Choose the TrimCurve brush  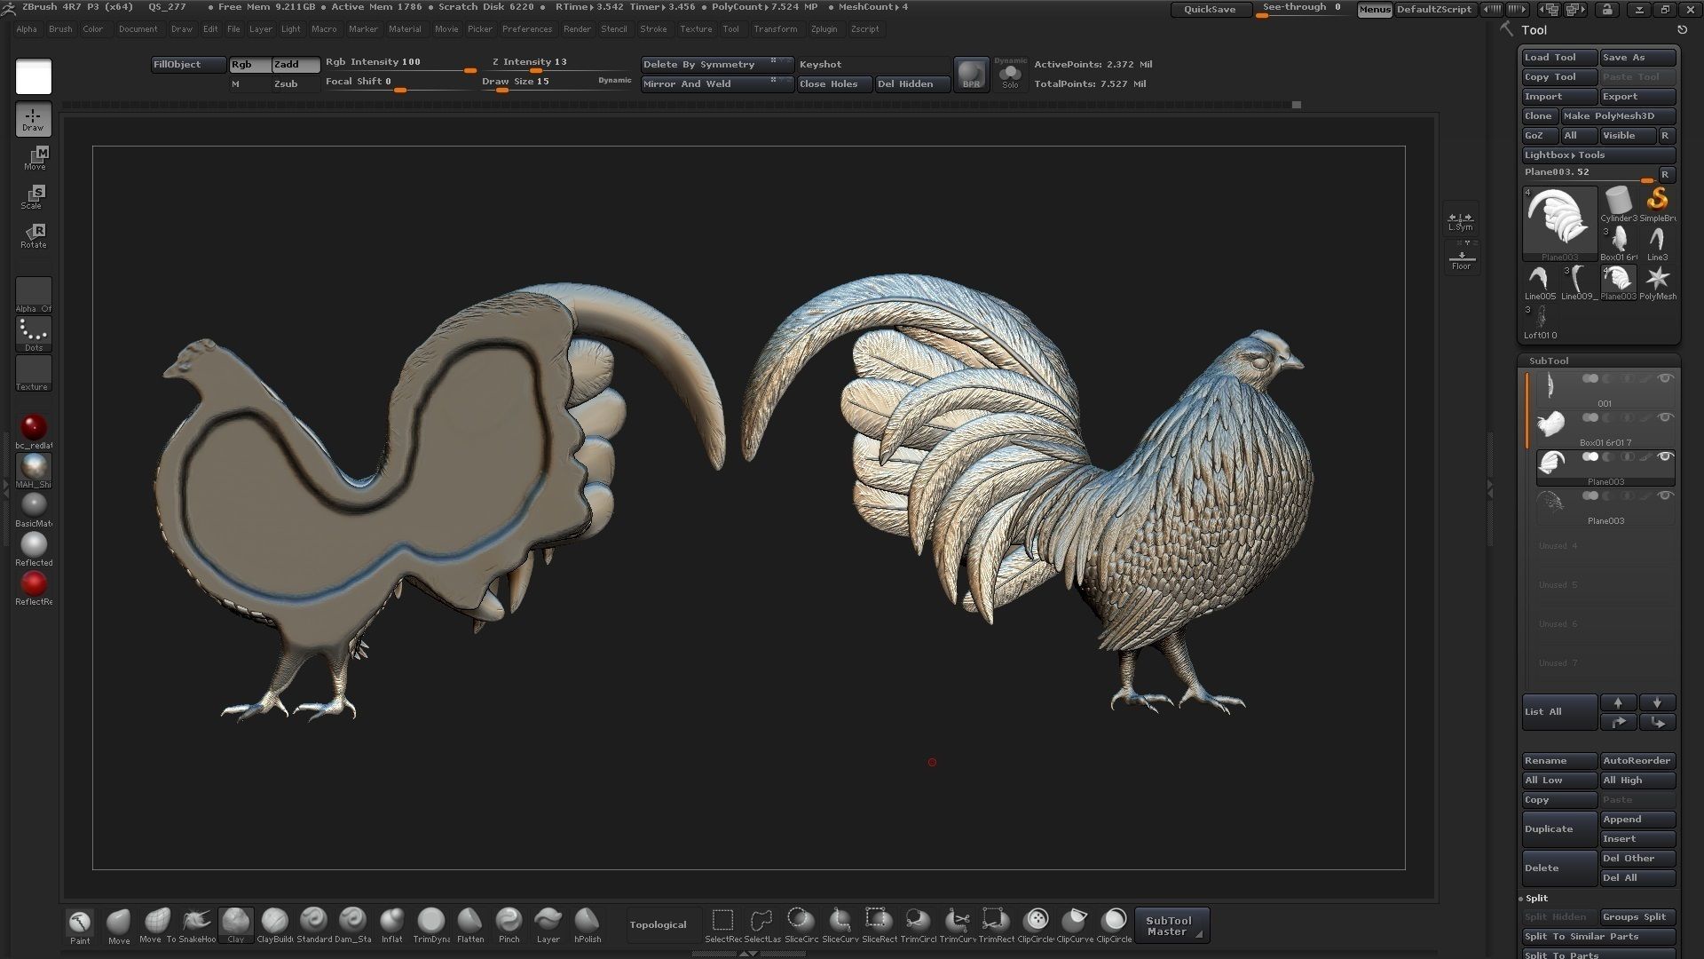(x=957, y=925)
